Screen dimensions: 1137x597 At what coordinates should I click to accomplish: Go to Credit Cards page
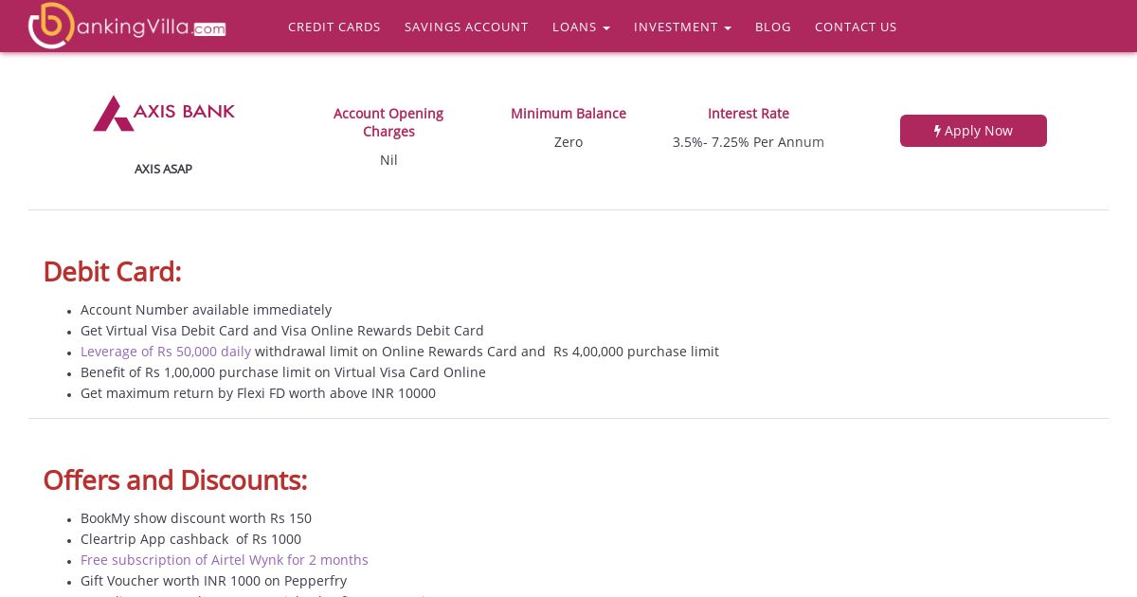(x=334, y=27)
